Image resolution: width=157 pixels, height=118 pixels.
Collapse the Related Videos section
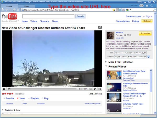[x=116, y=67]
